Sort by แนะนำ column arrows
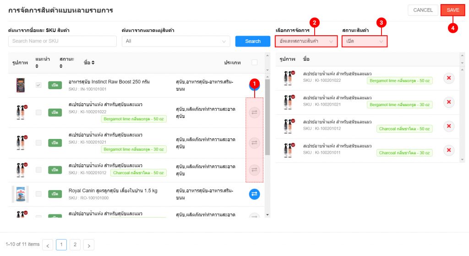This screenshot has width=469, height=256. (37, 66)
